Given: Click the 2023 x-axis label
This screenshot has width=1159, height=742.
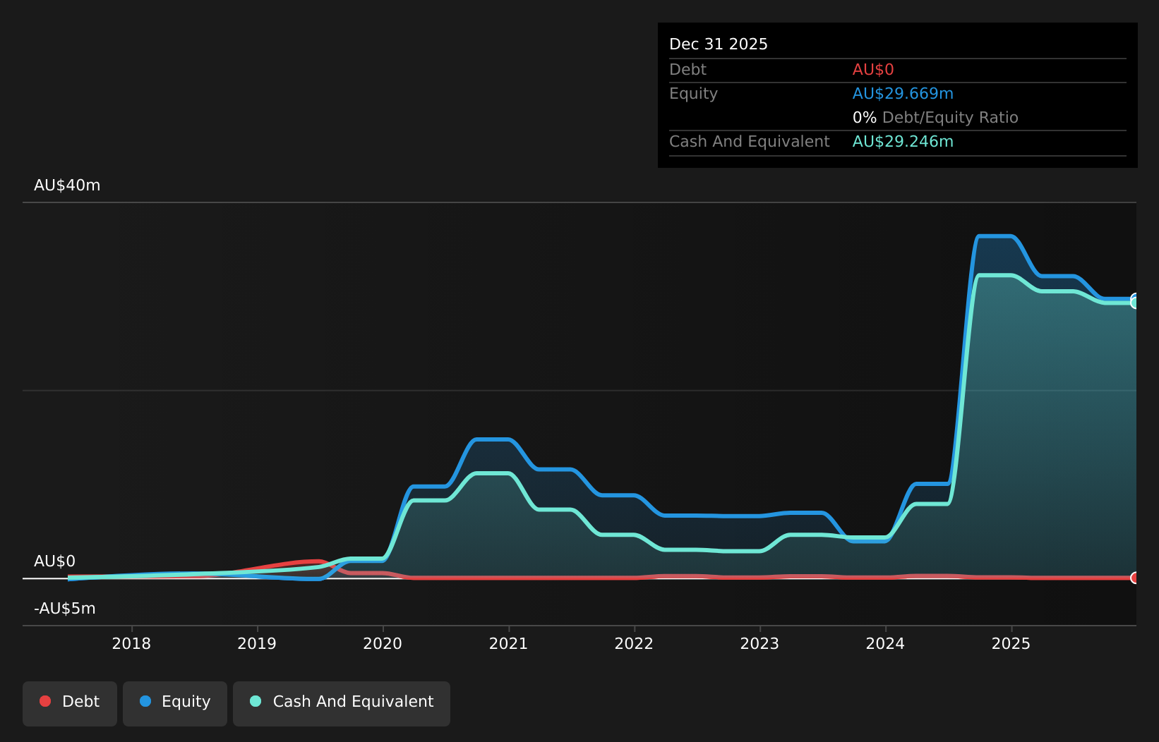Looking at the screenshot, I should pyautogui.click(x=759, y=643).
